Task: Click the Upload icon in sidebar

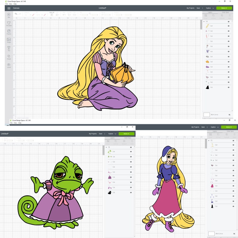Action: (9, 64)
